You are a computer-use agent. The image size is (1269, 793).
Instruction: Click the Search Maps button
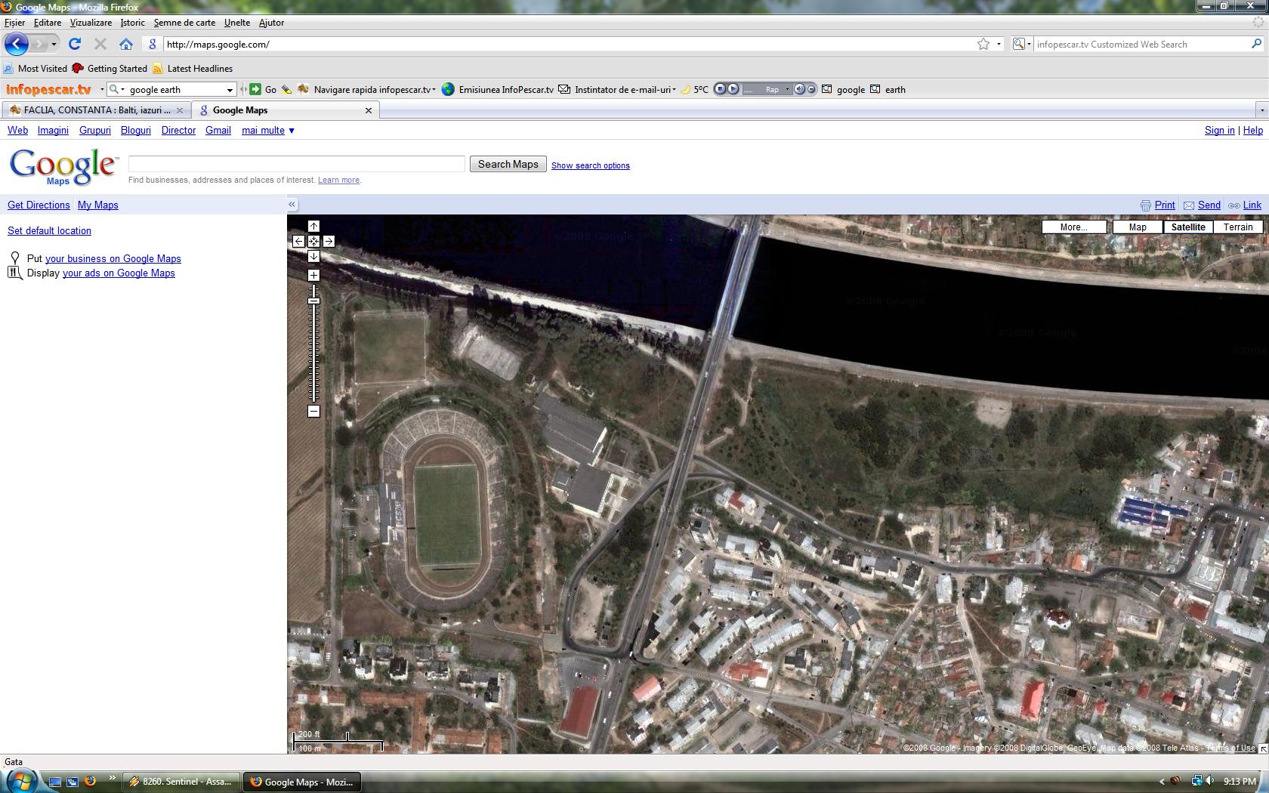click(508, 165)
